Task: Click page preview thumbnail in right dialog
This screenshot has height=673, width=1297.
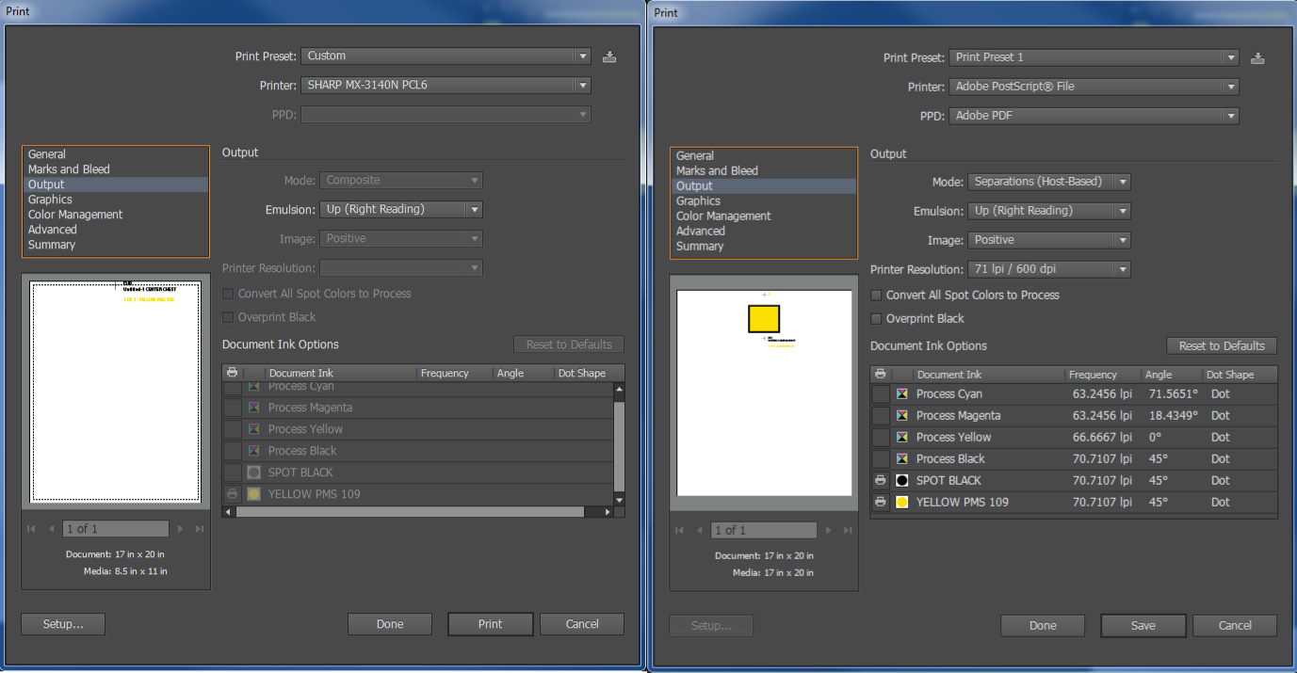Action: 764,393
